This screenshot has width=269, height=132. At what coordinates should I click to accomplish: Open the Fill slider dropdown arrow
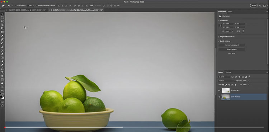(249, 85)
